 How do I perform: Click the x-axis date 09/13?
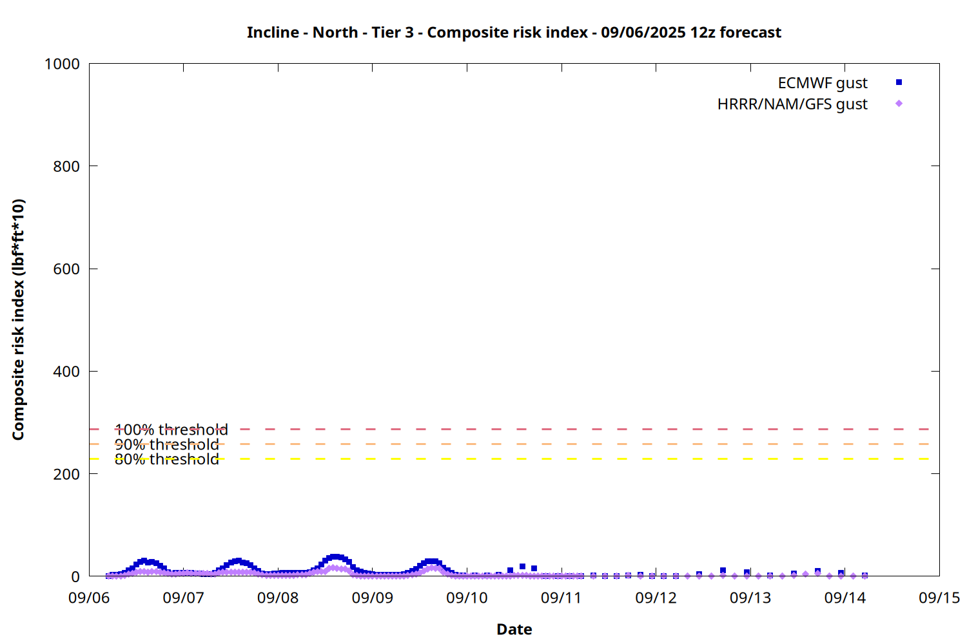750,598
